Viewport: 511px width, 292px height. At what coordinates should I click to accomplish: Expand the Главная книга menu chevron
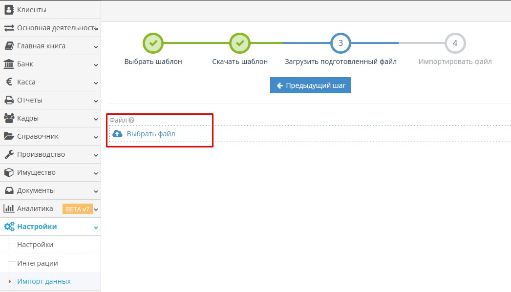pos(96,47)
